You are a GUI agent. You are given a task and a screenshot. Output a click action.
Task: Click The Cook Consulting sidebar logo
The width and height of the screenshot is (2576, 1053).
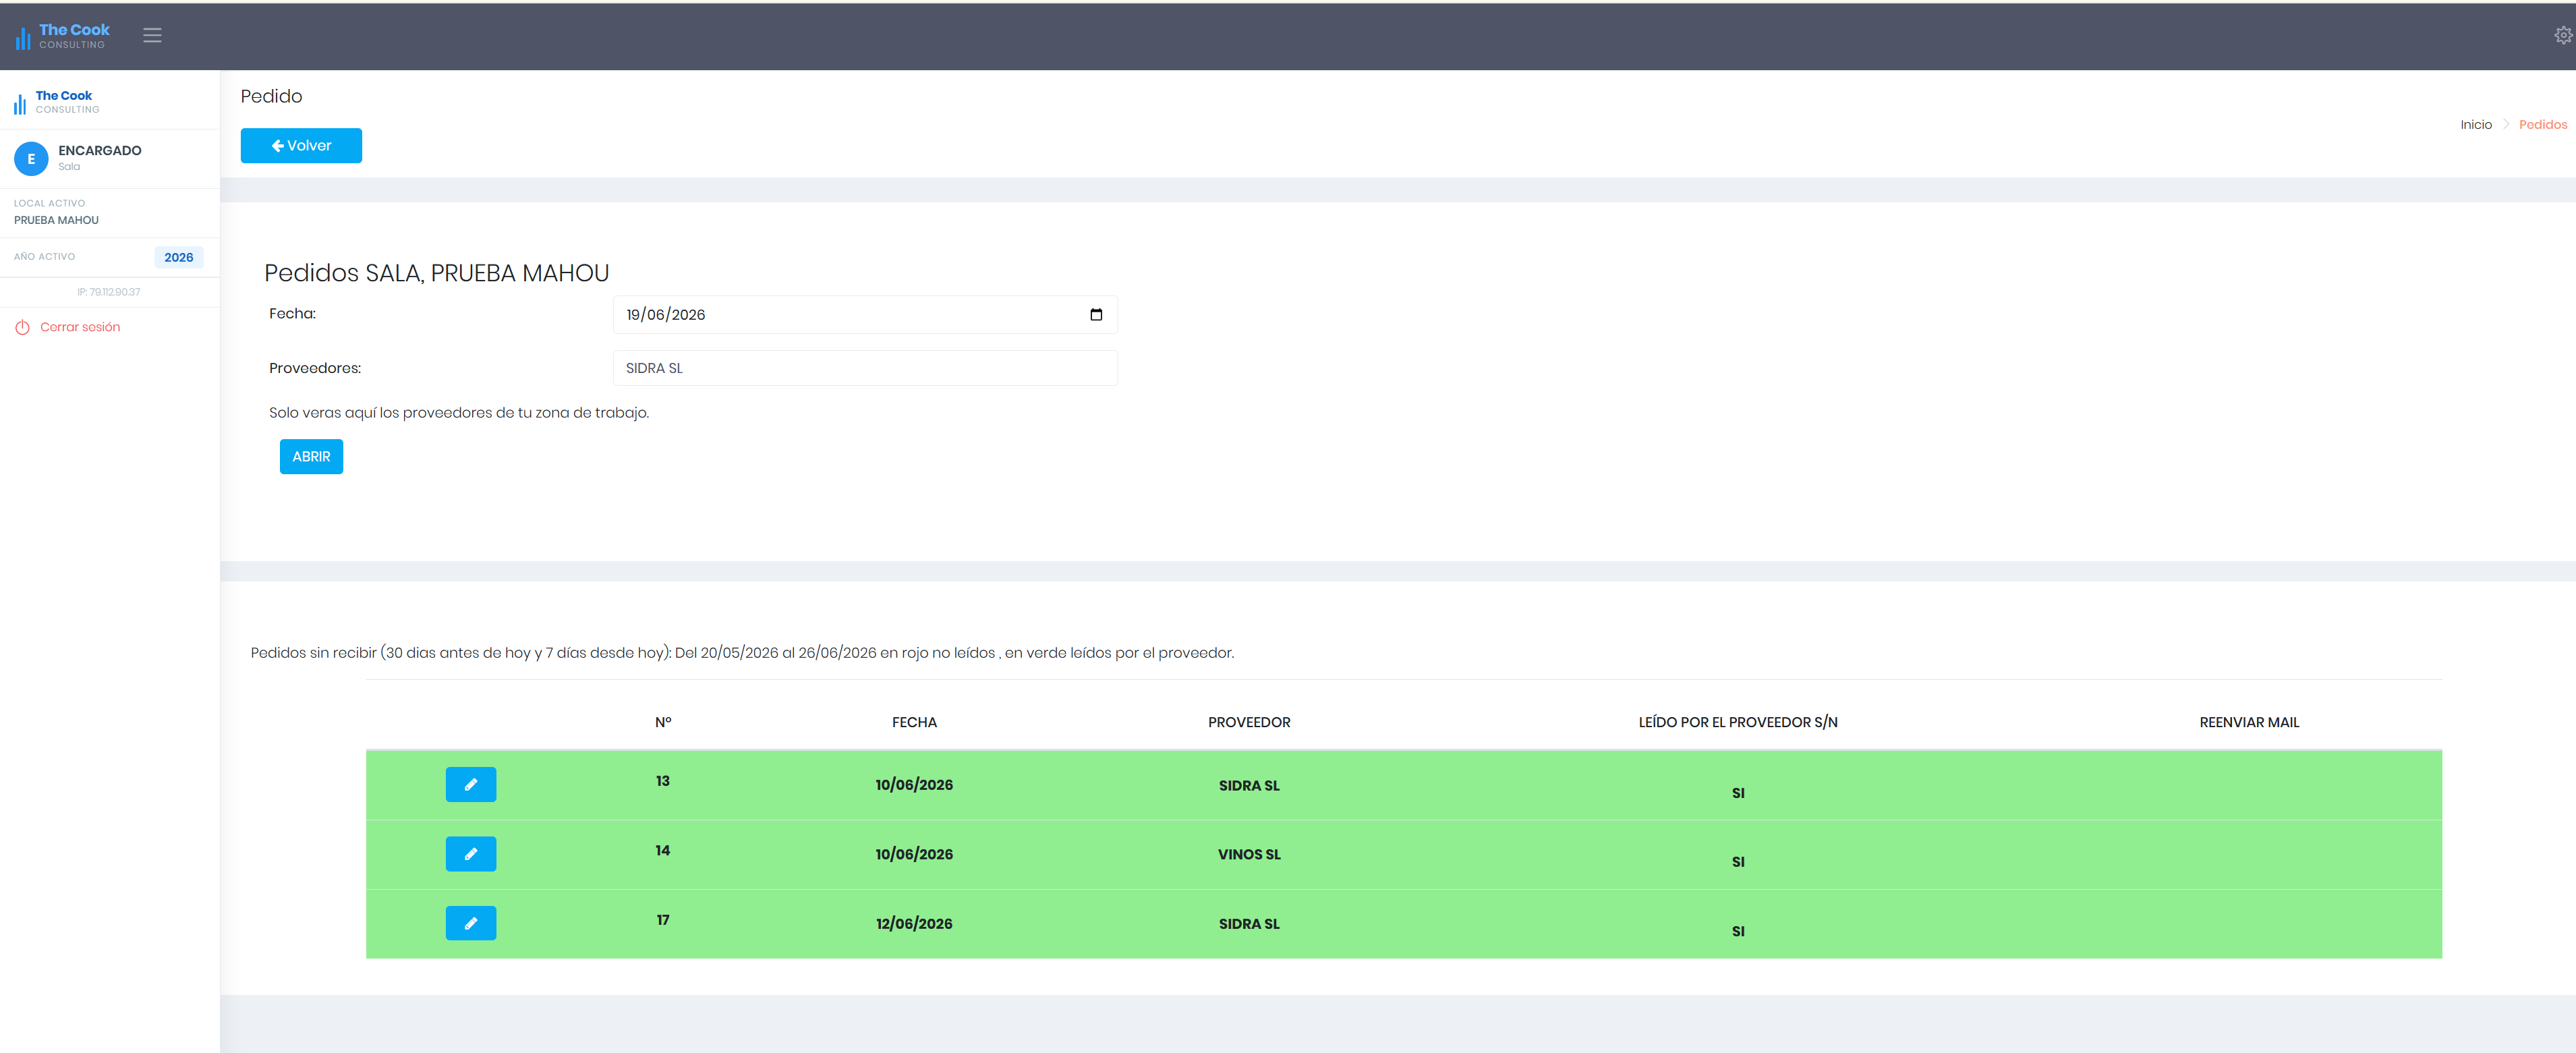click(x=56, y=102)
